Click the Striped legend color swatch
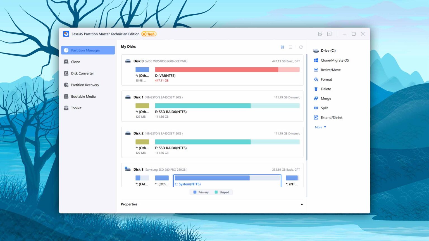Screen dimensions: 429x241 tap(216, 192)
